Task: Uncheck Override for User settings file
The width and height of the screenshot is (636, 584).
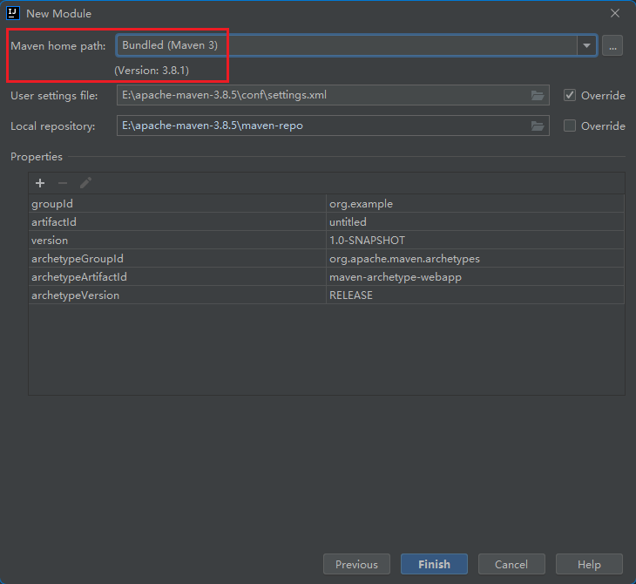Action: (570, 95)
